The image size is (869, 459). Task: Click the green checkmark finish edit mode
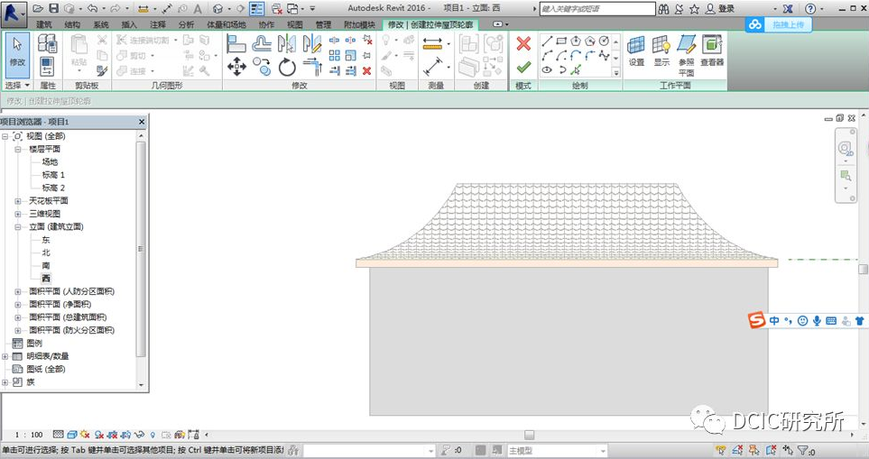click(x=523, y=67)
